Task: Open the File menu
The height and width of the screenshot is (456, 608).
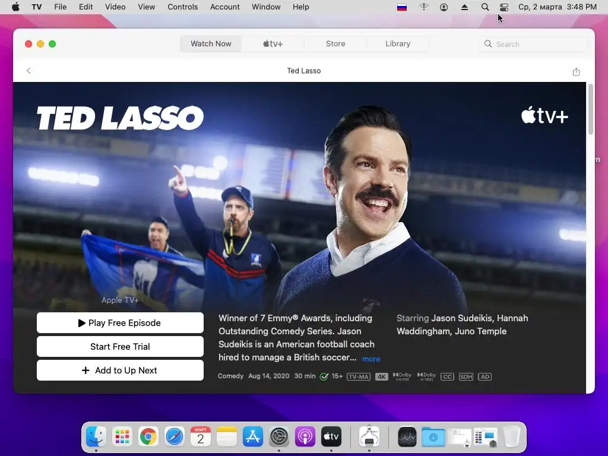Action: tap(60, 7)
